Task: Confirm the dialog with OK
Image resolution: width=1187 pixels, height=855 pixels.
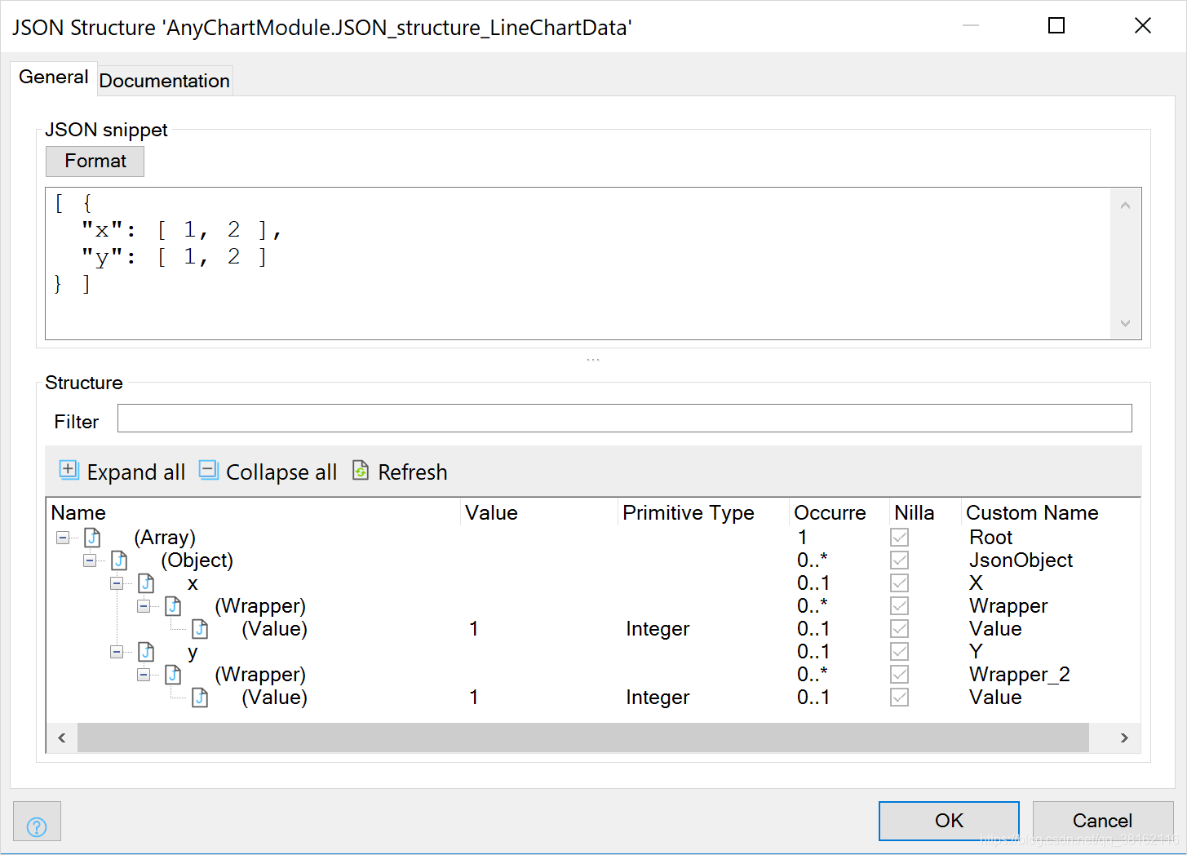Action: click(948, 820)
